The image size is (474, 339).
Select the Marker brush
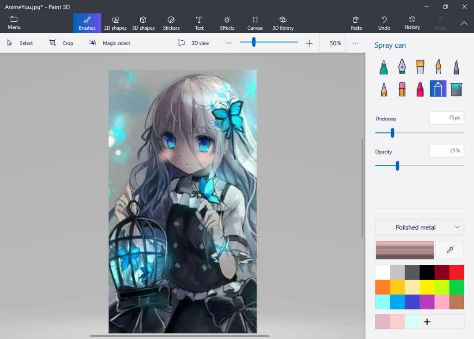pos(384,67)
